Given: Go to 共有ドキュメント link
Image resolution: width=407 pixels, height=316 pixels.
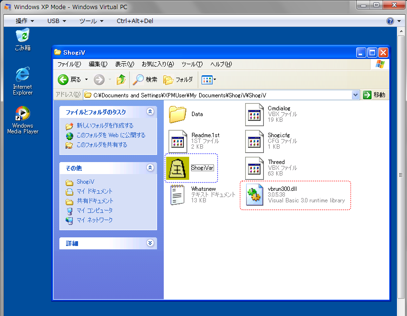Looking at the screenshot, I should [95, 201].
